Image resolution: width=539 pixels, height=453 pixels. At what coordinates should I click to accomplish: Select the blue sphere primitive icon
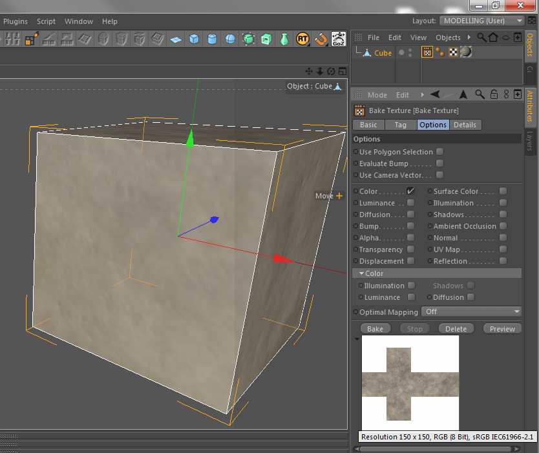[230, 39]
